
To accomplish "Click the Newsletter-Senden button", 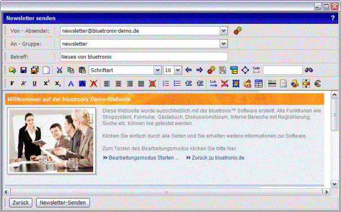I will tap(63, 202).
